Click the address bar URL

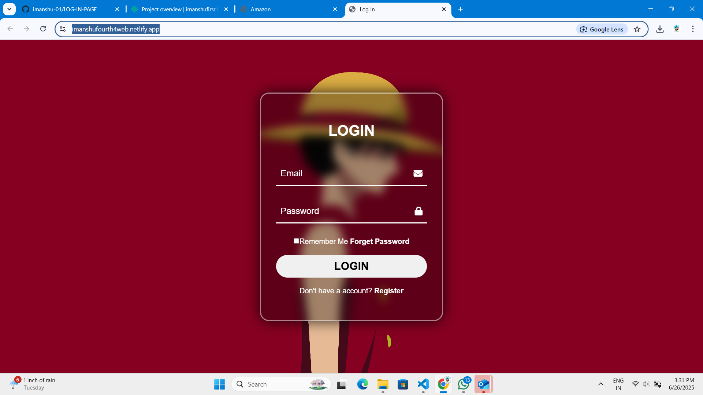pyautogui.click(x=115, y=29)
